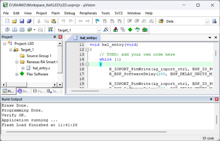Build target files with the Build icon

[x=15, y=29]
